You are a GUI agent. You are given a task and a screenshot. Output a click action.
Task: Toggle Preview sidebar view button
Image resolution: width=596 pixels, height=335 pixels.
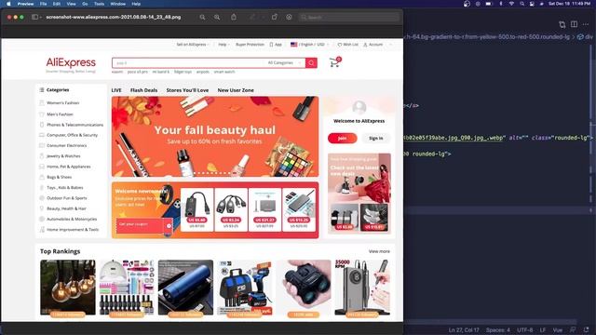click(x=35, y=17)
